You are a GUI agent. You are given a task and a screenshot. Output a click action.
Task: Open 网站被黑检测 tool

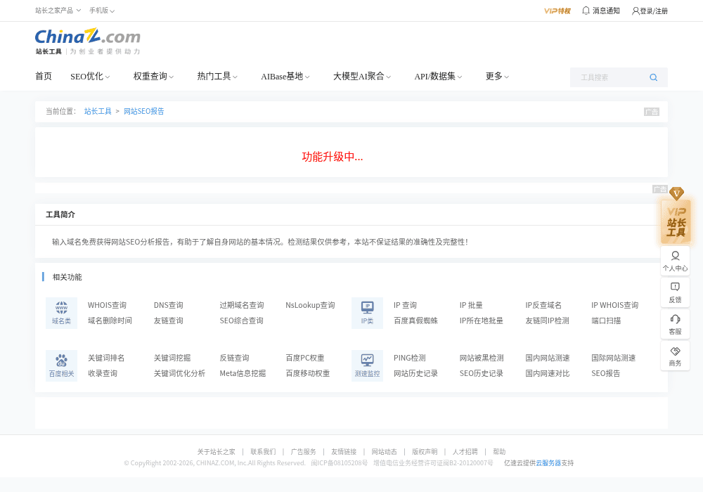482,358
